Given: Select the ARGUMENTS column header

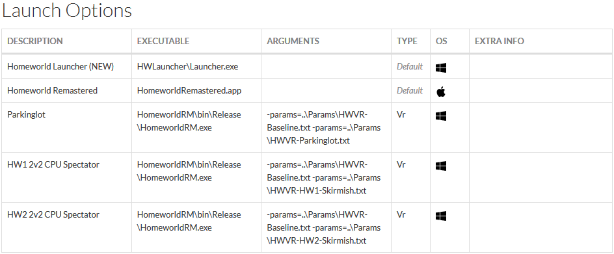Looking at the screenshot, I should coord(293,41).
